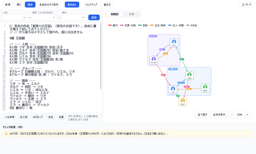Click the チェック結果 (1件) heading
This screenshot has width=256, height=154.
[x=13, y=127]
